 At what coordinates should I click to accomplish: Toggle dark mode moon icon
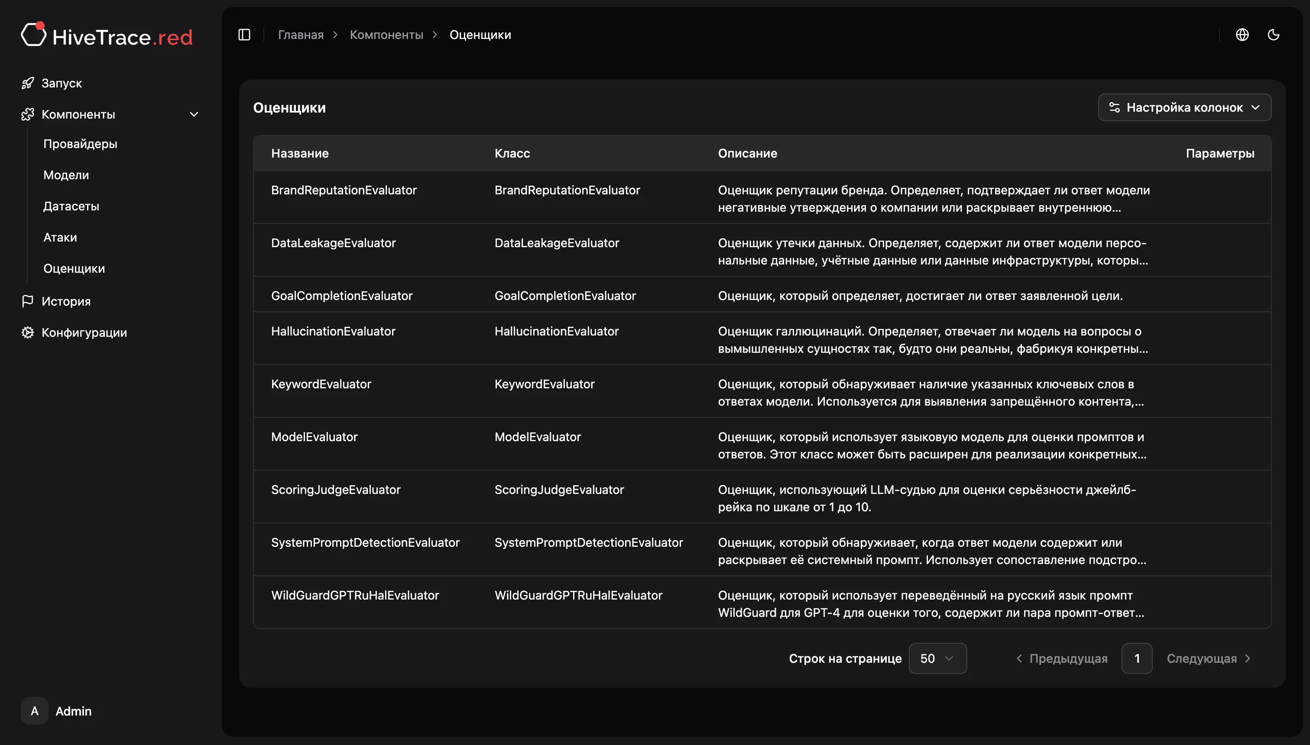click(1273, 35)
